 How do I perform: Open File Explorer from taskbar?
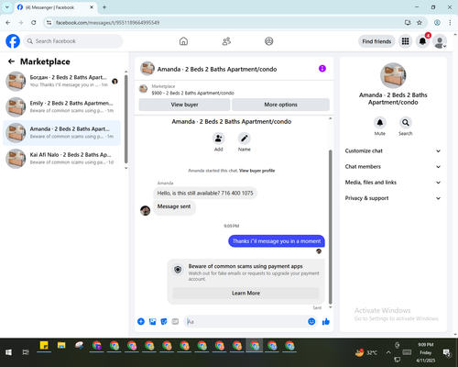[61, 346]
